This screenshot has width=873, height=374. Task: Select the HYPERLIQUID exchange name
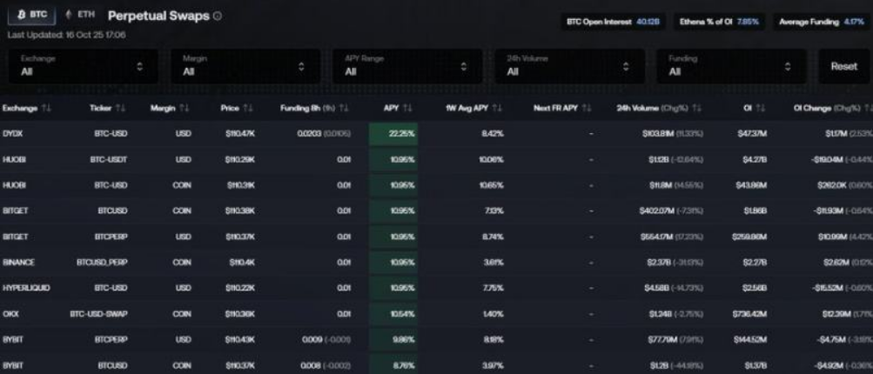point(26,288)
